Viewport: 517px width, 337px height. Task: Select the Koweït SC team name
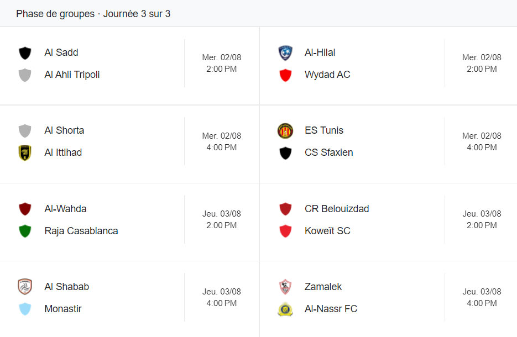pyautogui.click(x=327, y=231)
